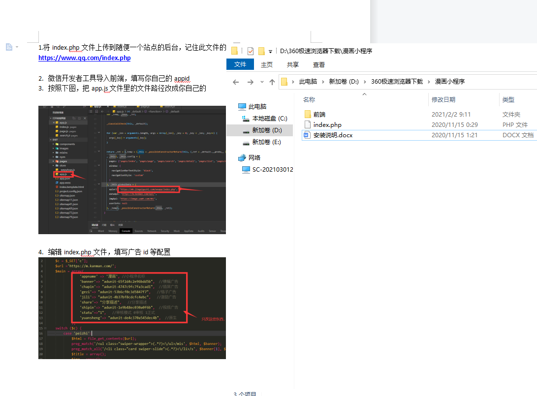The height and width of the screenshot is (396, 537).
Task: Expand the document icon's dropdown arrow
Action: [17, 47]
